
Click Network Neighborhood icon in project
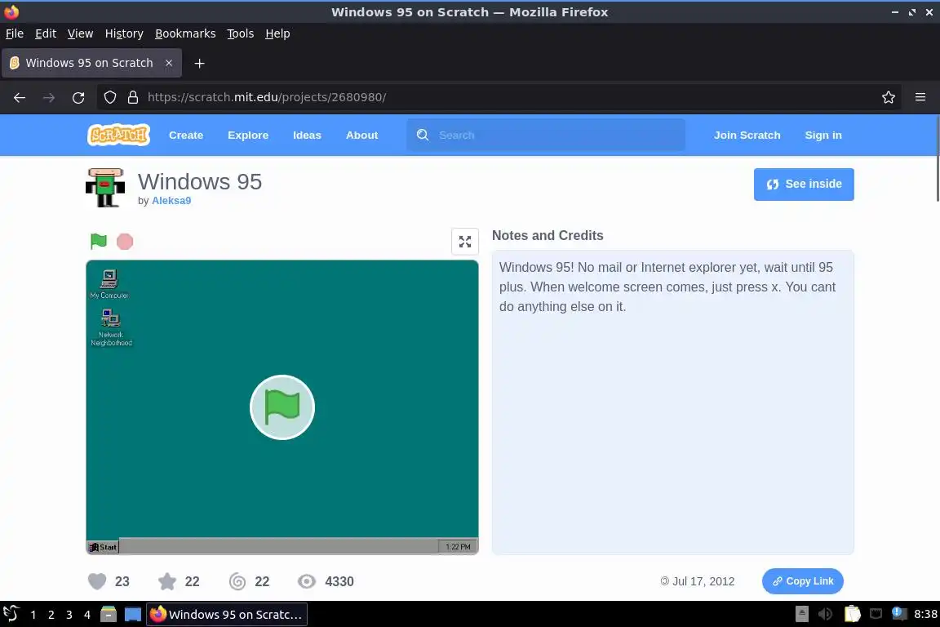[111, 327]
